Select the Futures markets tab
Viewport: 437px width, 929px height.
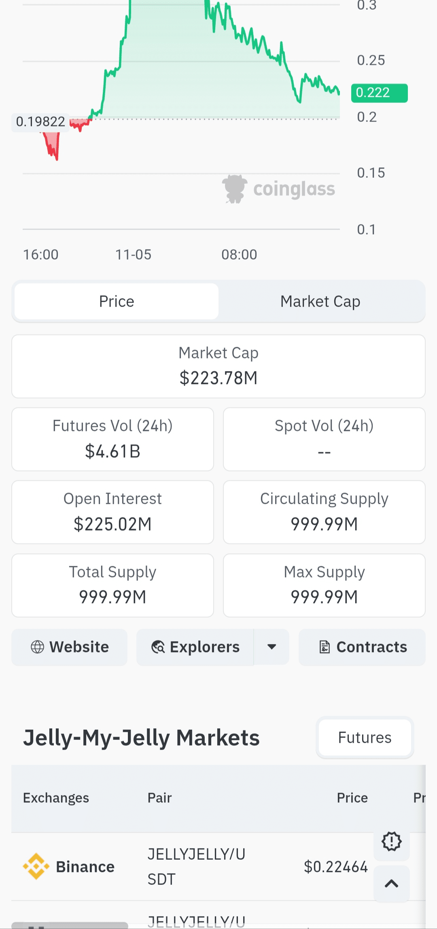pyautogui.click(x=365, y=737)
